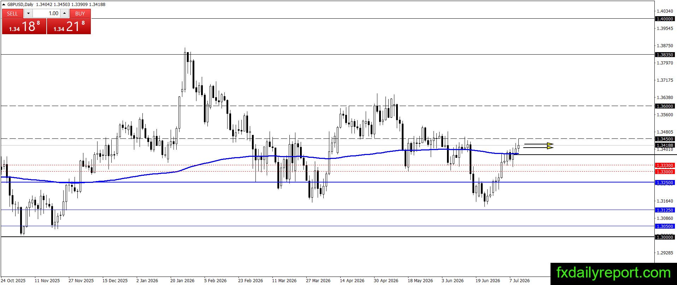This screenshot has height=285, width=677.
Task: Click the 20 Jan 2026 date marker
Action: (182, 280)
